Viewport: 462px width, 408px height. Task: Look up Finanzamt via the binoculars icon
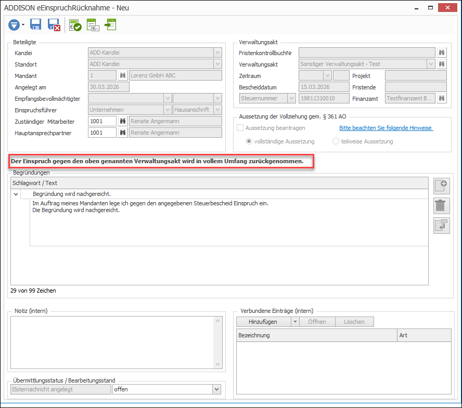click(441, 99)
